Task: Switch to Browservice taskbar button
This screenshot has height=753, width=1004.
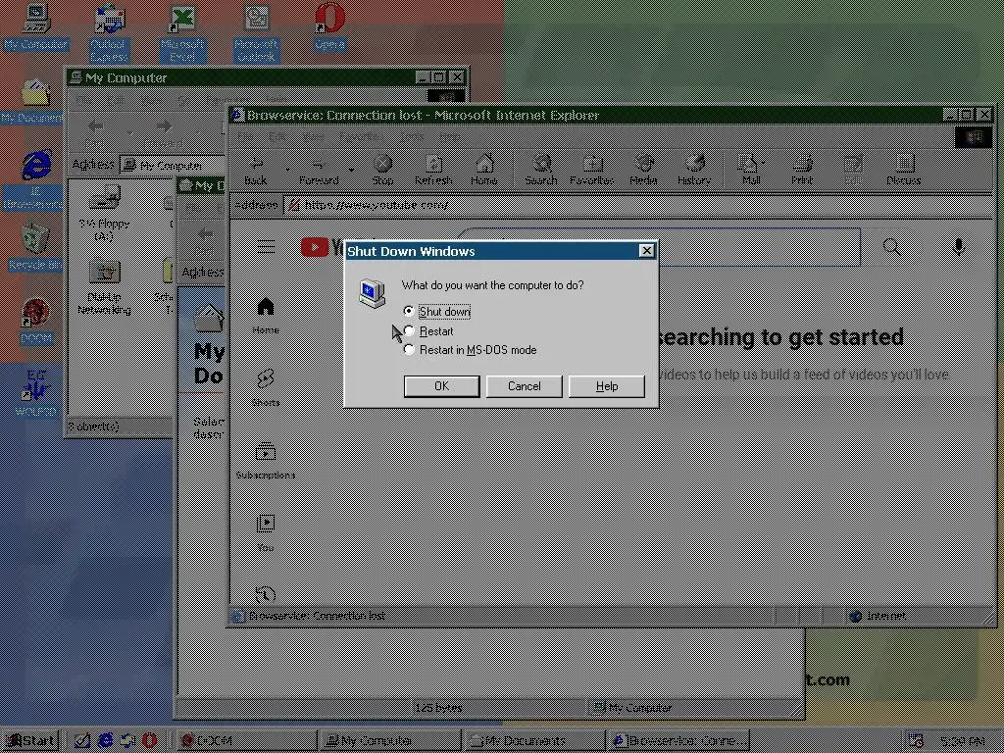Action: pyautogui.click(x=678, y=741)
